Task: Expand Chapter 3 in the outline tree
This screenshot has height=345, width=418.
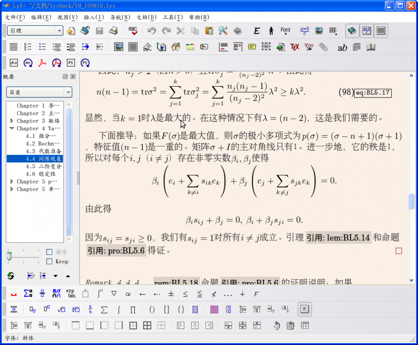Action: click(12, 121)
